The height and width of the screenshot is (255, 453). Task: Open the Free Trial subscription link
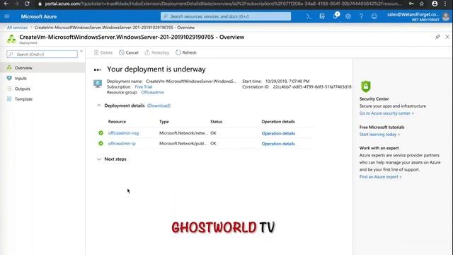tap(143, 86)
